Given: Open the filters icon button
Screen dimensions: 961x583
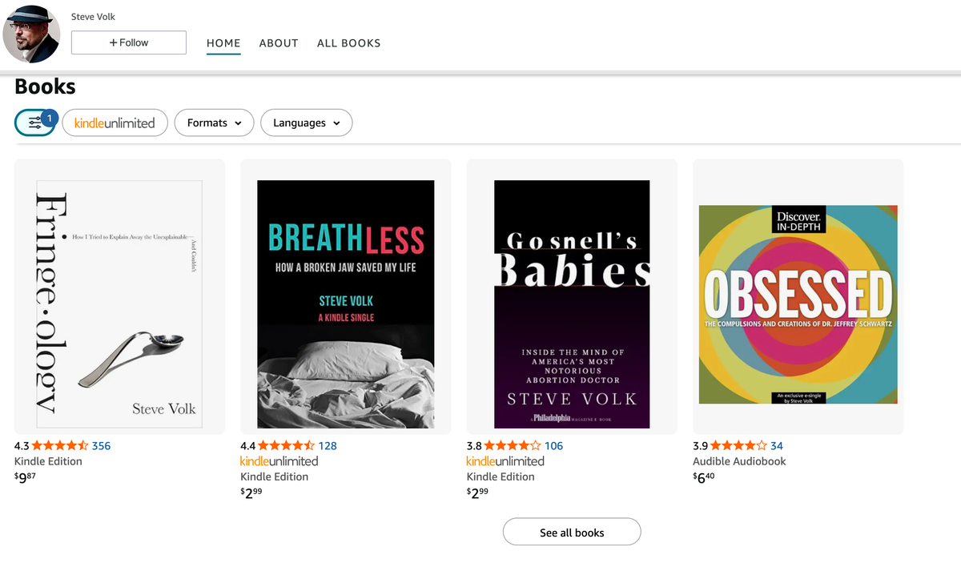Looking at the screenshot, I should click(35, 123).
